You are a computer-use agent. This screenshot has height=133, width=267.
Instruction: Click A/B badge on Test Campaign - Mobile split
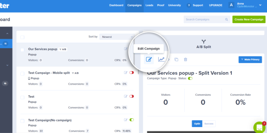(x=75, y=73)
